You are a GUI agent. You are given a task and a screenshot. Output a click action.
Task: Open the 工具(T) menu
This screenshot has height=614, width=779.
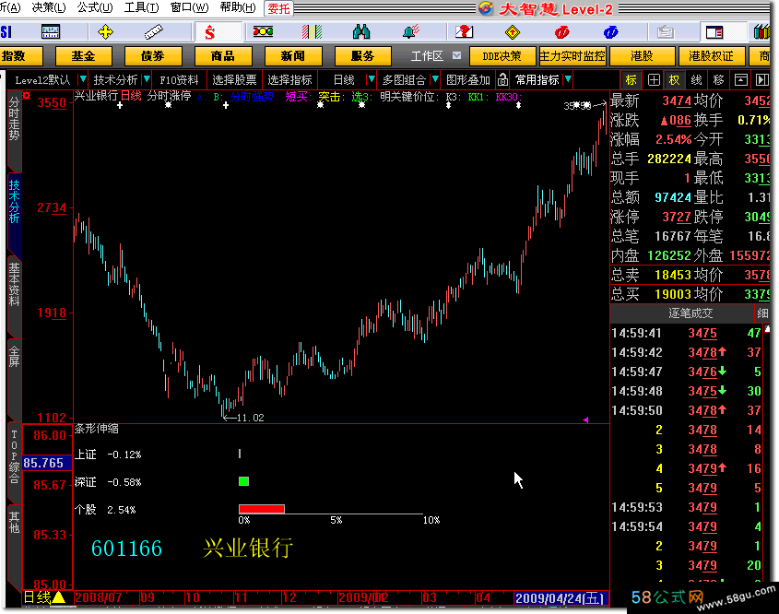click(x=141, y=7)
